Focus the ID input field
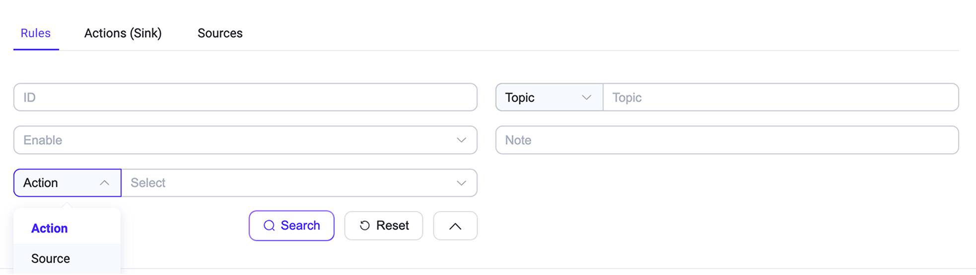The height and width of the screenshot is (275, 976). [245, 98]
